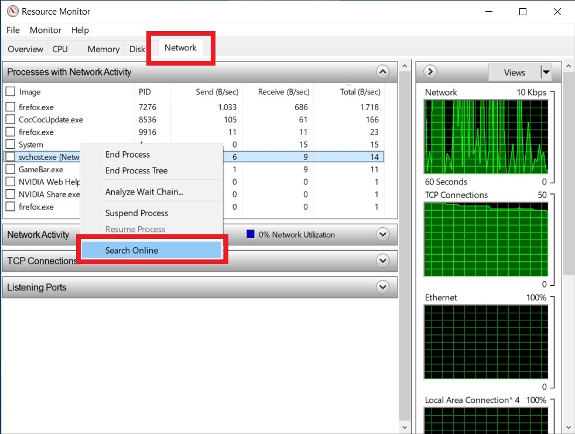Expand the Listening Ports section chevron
The image size is (575, 434).
point(382,287)
